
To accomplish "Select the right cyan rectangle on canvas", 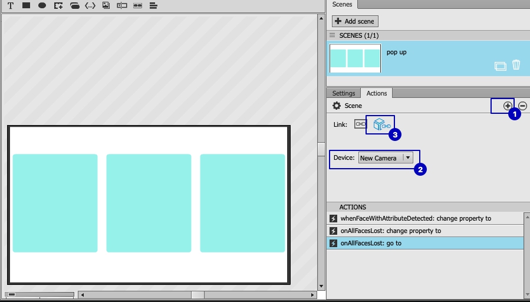I will tap(242, 203).
